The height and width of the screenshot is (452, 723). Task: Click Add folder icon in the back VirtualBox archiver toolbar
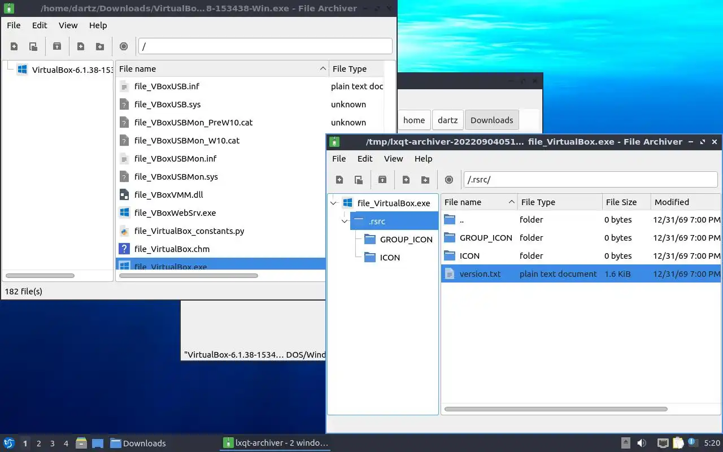(100, 46)
